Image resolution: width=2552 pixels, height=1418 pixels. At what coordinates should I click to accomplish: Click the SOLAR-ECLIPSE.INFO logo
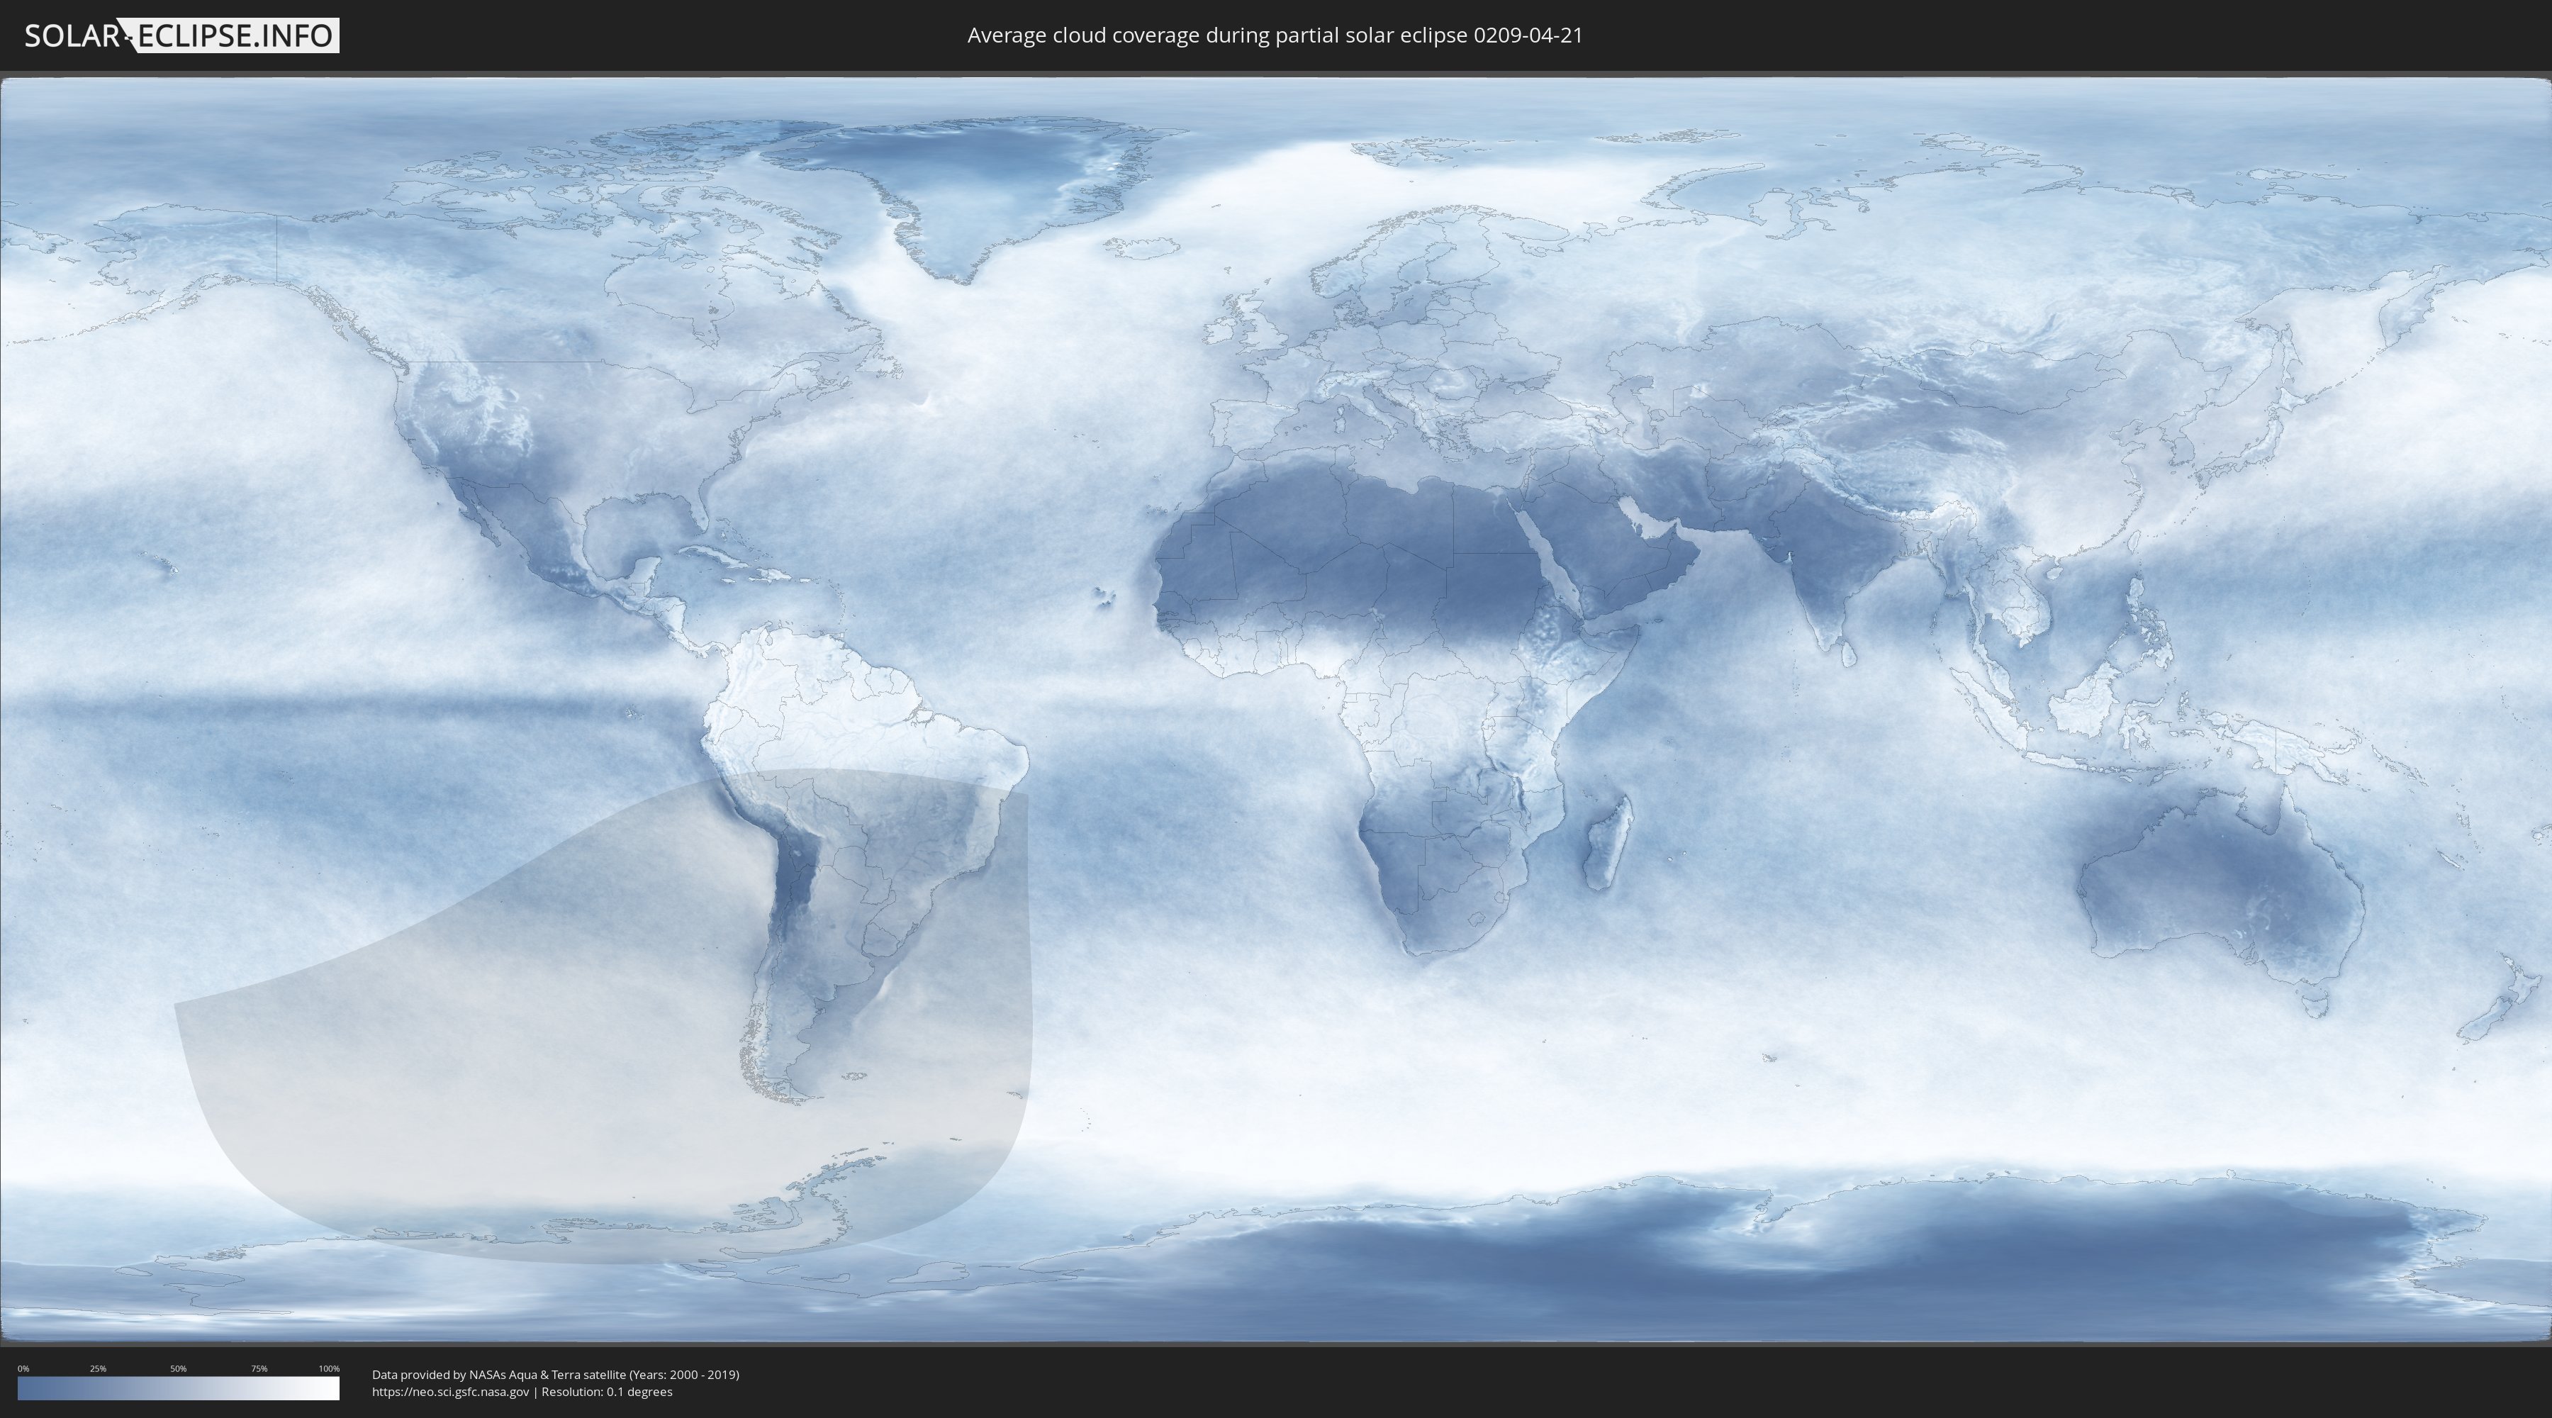[181, 35]
